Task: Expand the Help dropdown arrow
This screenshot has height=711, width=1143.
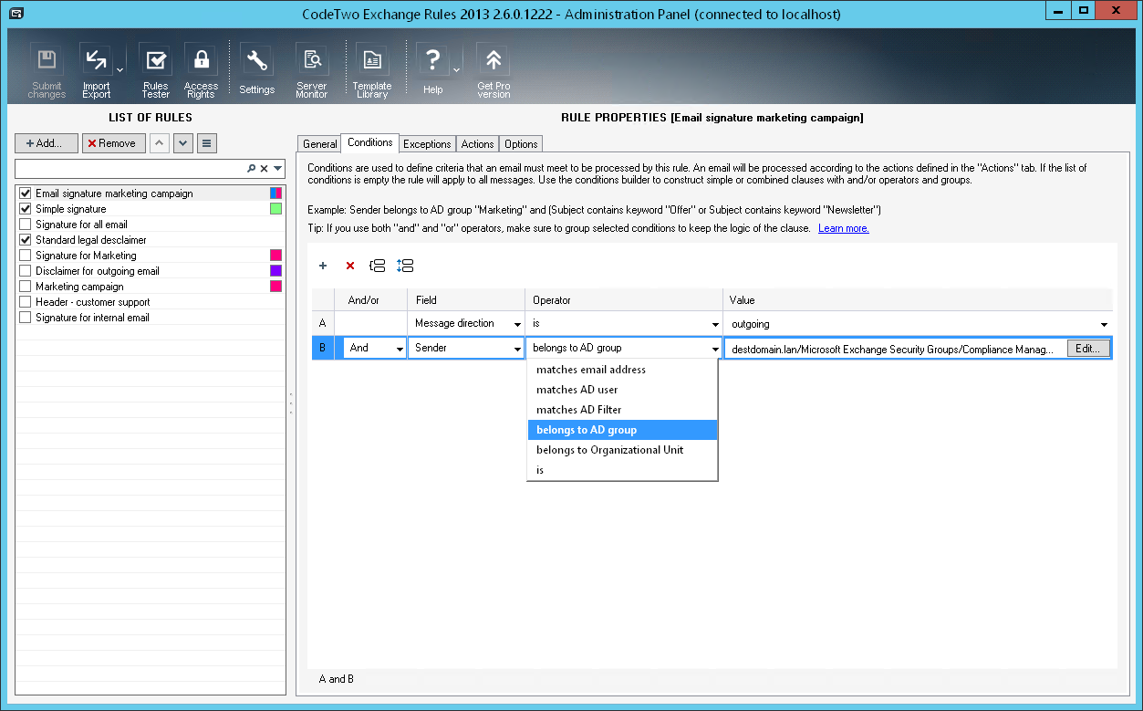Action: [457, 70]
